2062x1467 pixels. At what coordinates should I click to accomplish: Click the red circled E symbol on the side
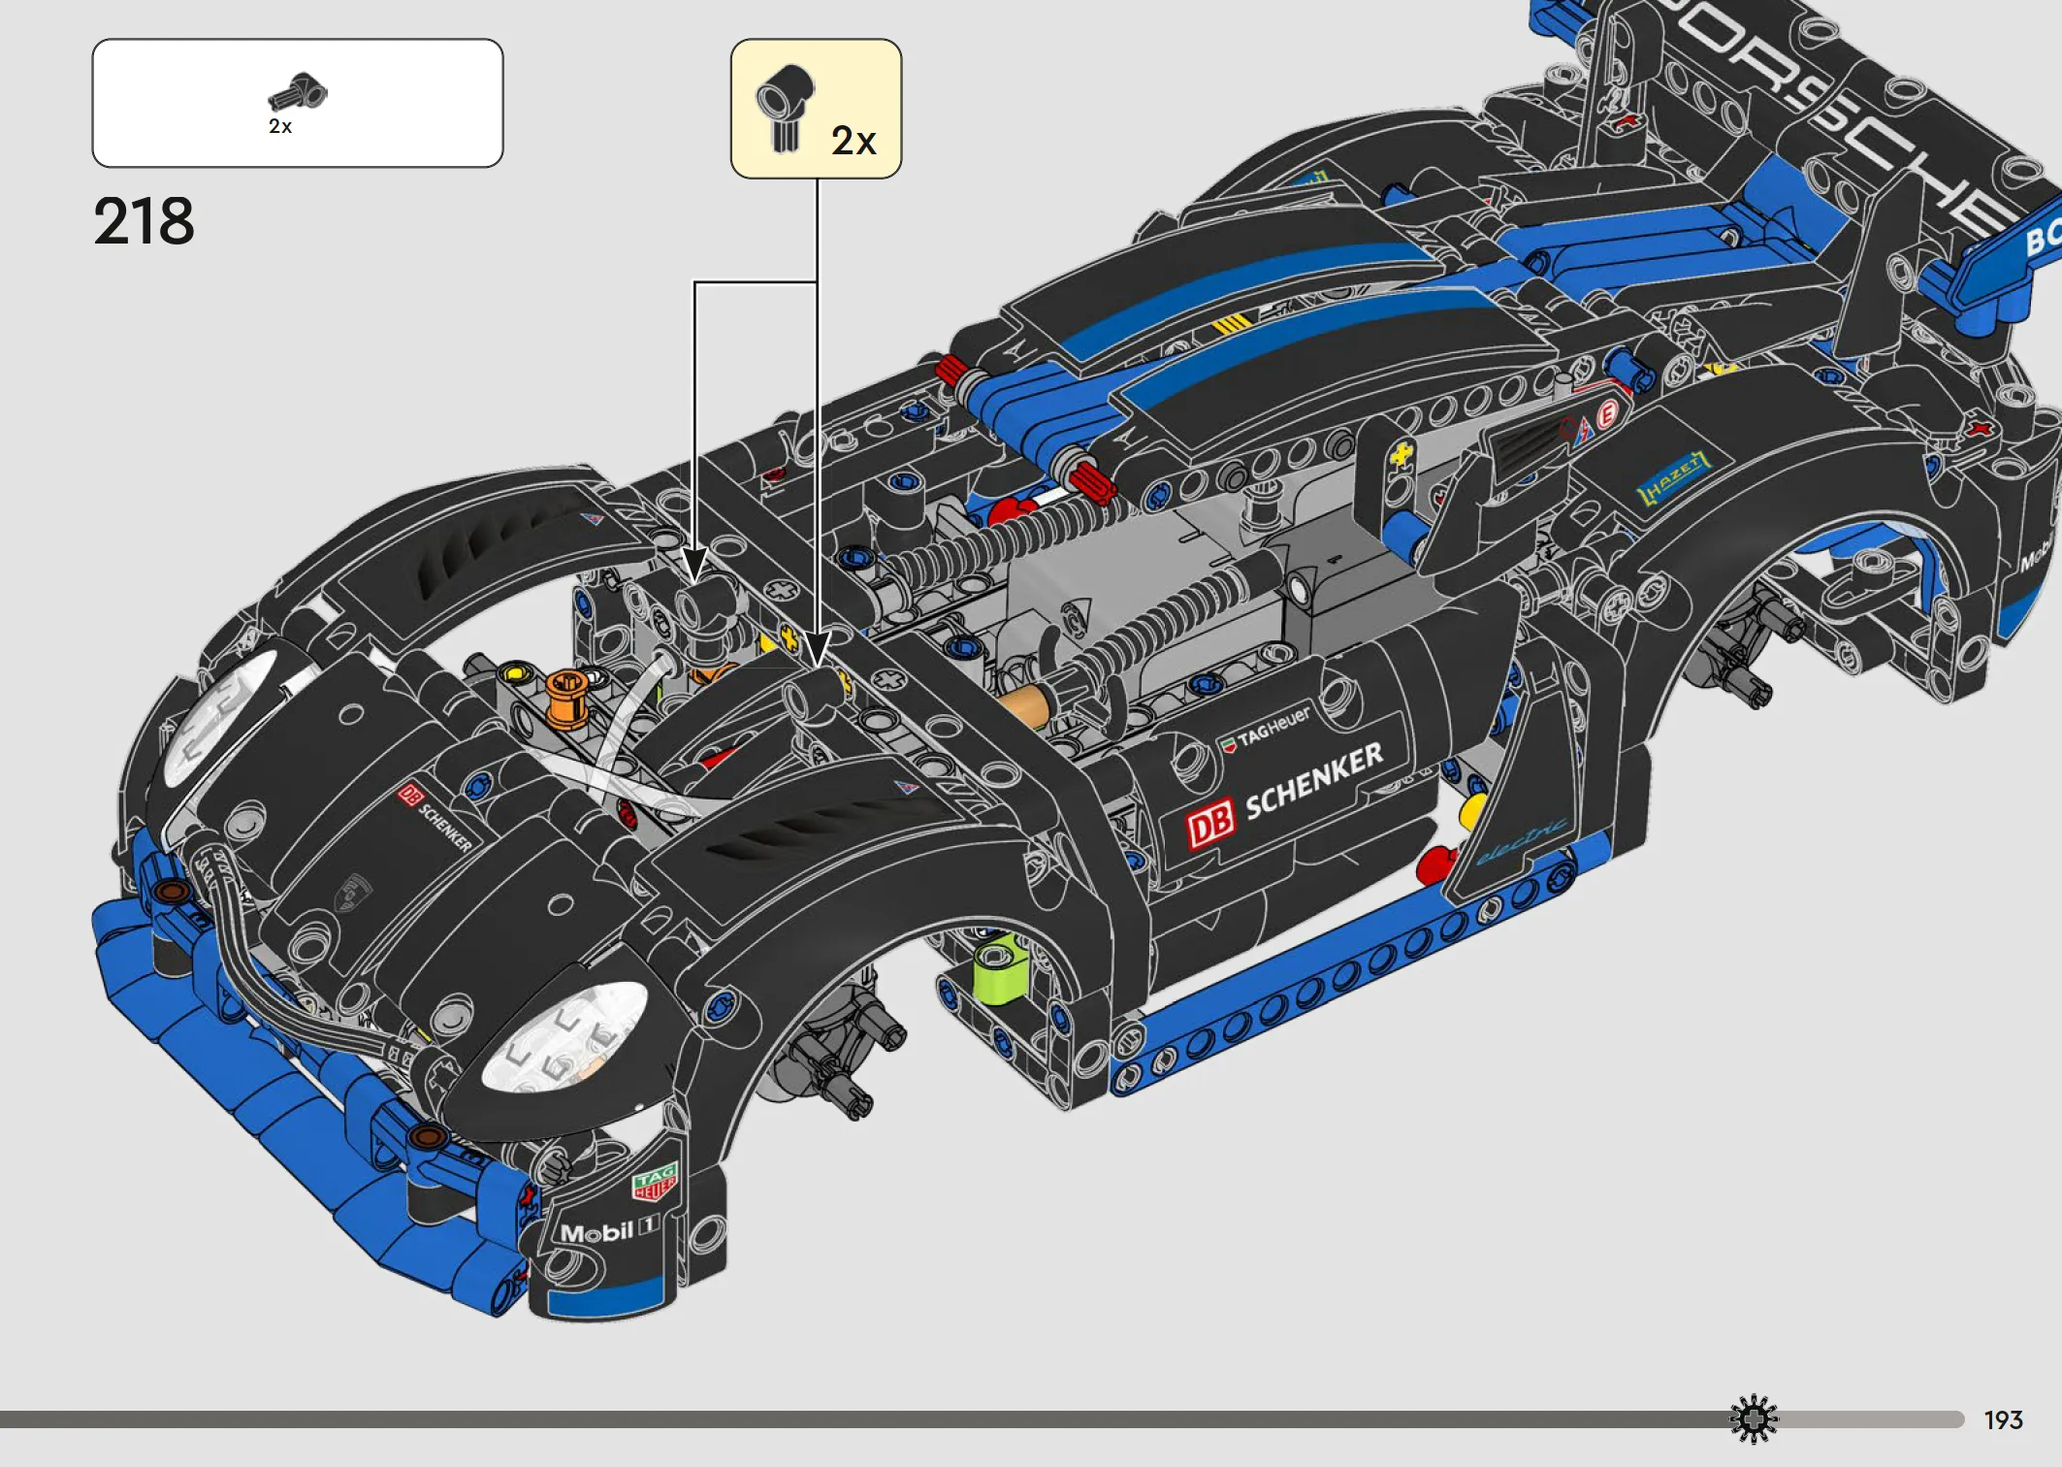click(x=1607, y=414)
